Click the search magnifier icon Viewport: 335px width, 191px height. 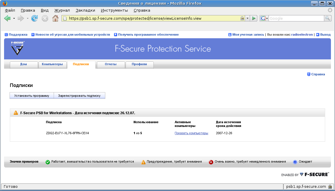[x=327, y=18]
